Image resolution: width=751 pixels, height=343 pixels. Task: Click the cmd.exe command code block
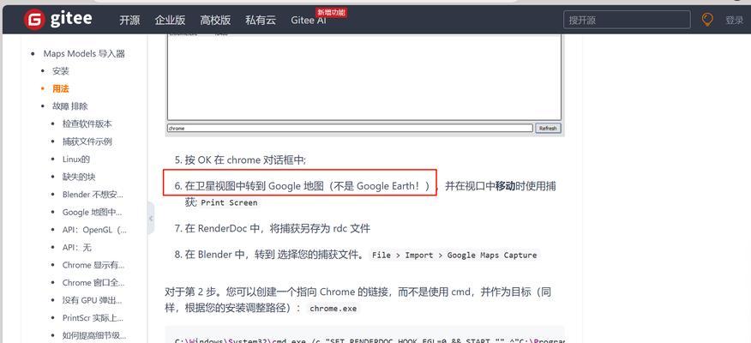(364, 335)
